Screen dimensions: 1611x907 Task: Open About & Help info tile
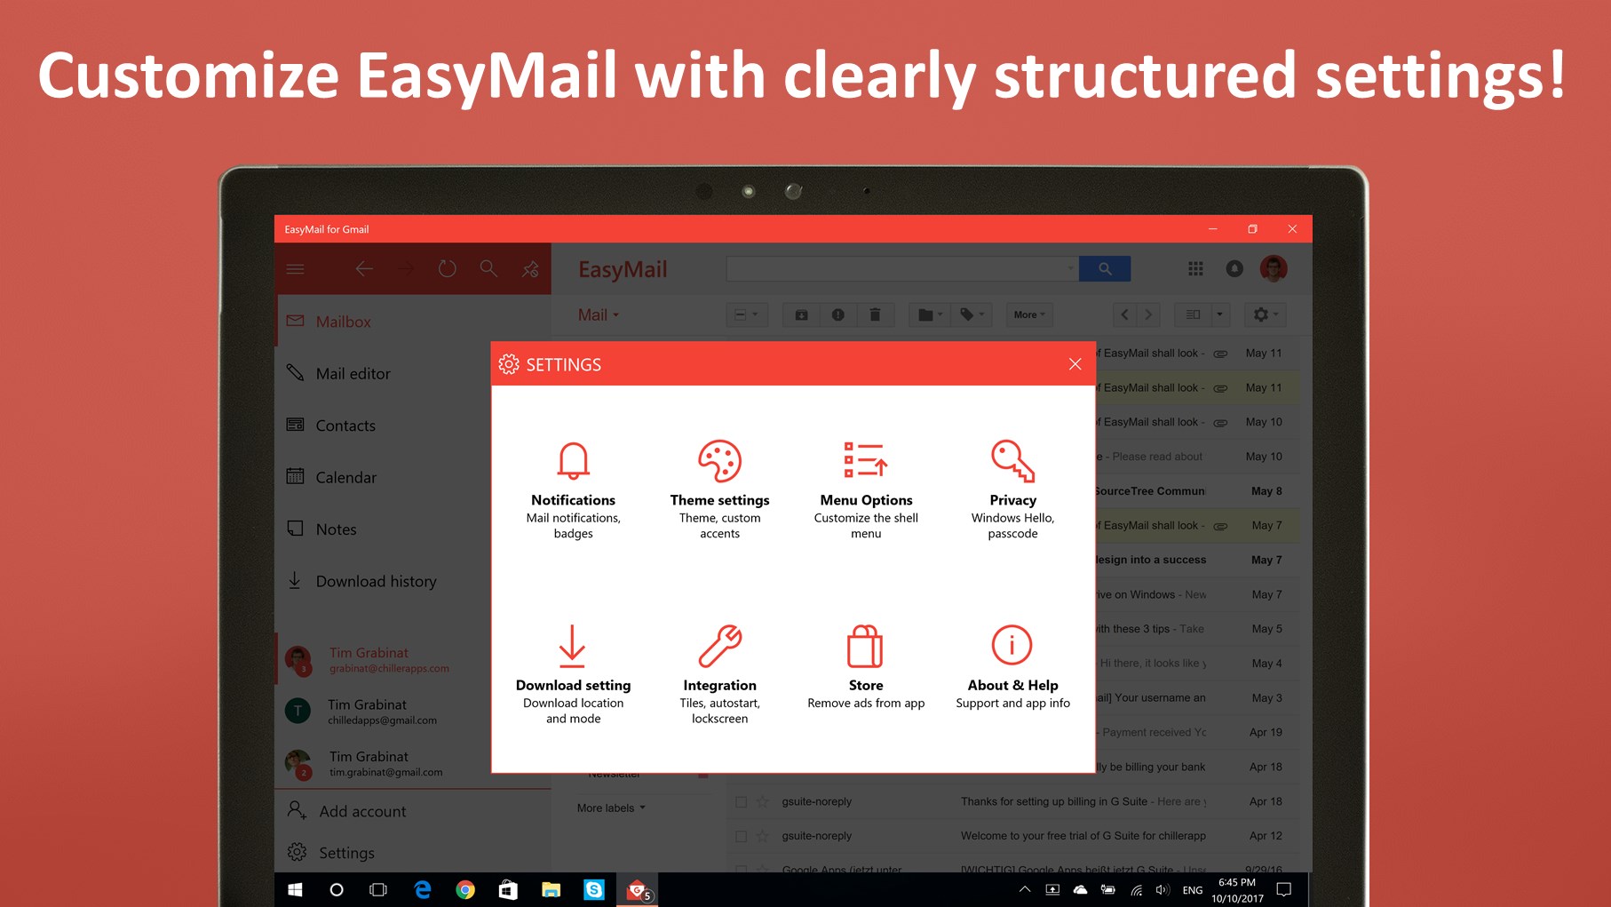tap(1013, 667)
